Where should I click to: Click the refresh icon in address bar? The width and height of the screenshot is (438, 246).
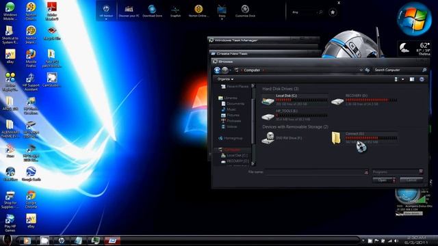[368, 70]
